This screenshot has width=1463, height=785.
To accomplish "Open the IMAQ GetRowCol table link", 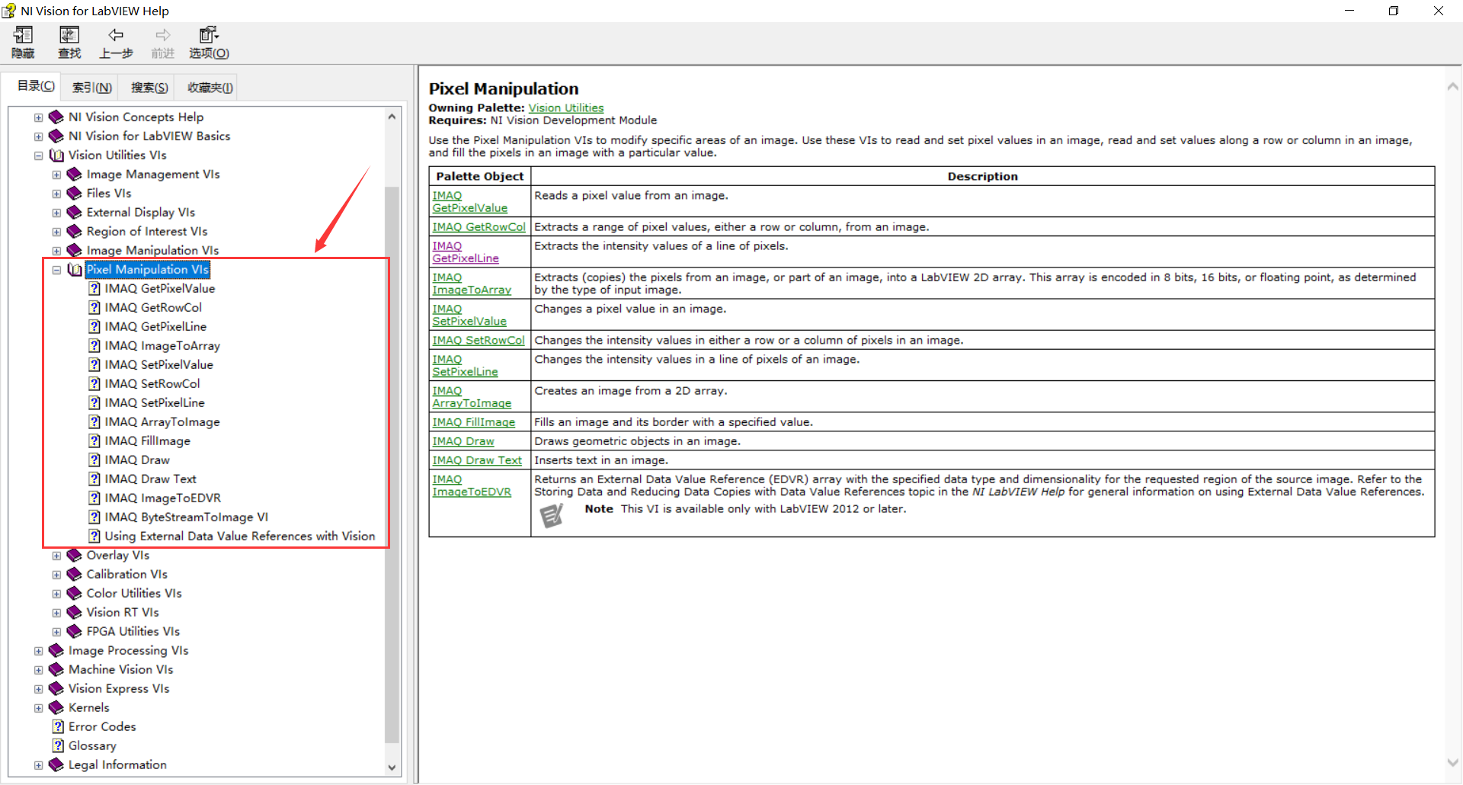I will coord(479,227).
